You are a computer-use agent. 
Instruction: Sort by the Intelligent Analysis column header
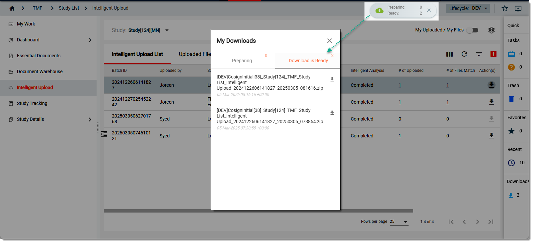367,71
